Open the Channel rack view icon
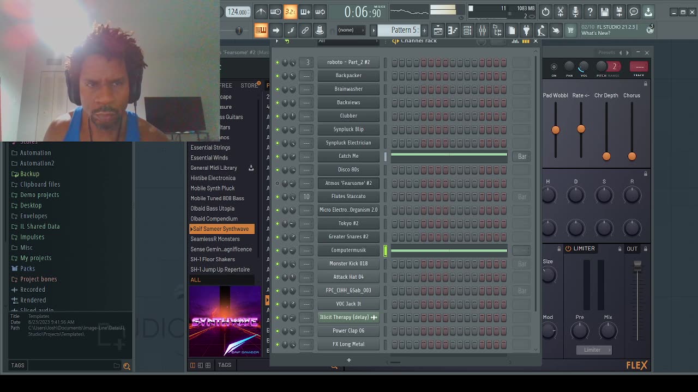Viewport: 698px width, 392px height. [467, 30]
